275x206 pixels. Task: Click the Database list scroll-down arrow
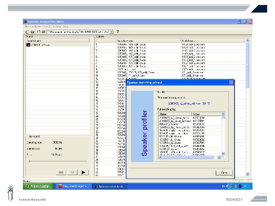tap(247, 174)
